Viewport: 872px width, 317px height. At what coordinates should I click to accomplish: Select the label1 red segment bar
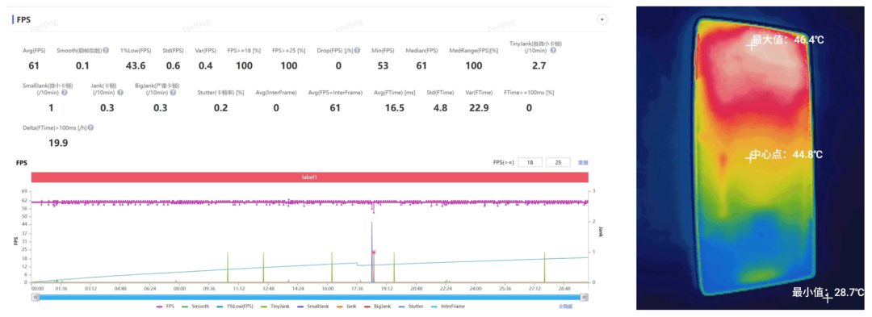click(310, 177)
